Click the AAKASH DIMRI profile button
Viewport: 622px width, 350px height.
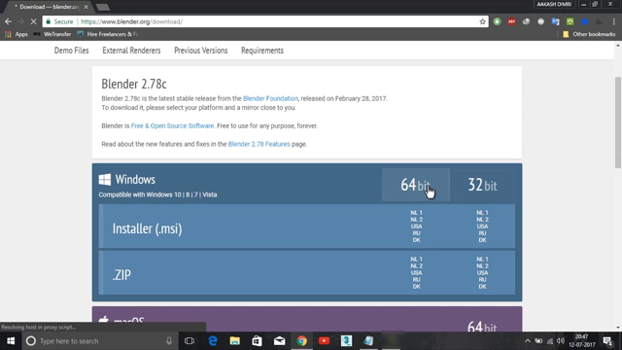(x=554, y=4)
